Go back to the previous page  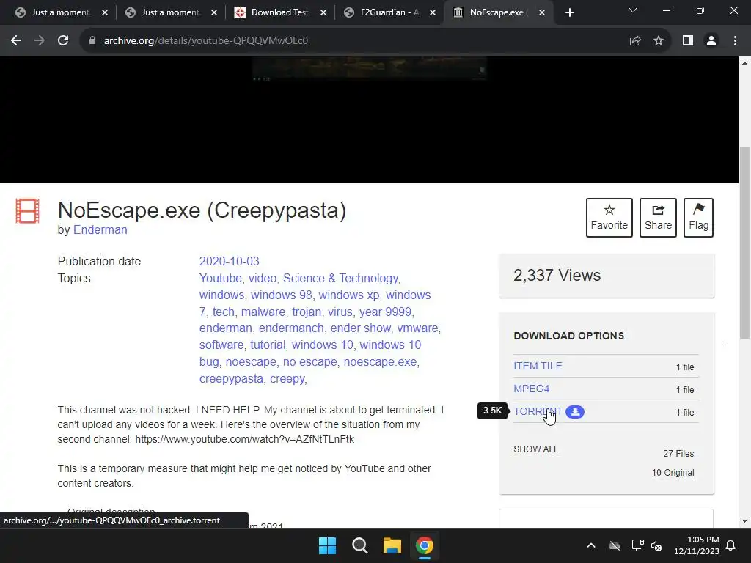pyautogui.click(x=16, y=41)
